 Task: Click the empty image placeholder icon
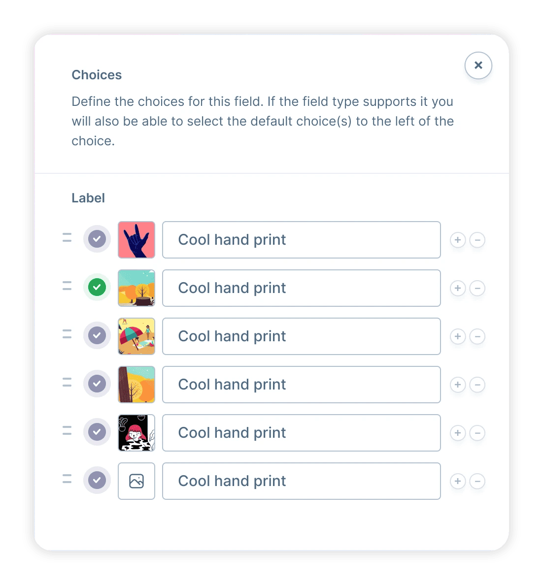[x=136, y=481]
